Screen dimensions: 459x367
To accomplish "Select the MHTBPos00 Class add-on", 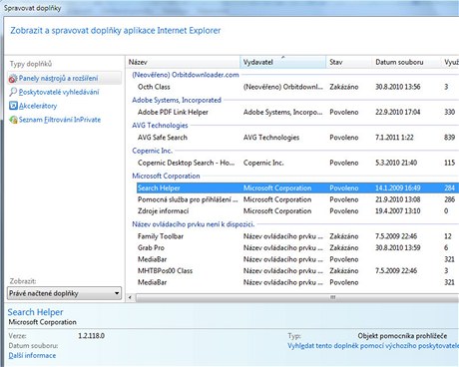I will pos(297,271).
